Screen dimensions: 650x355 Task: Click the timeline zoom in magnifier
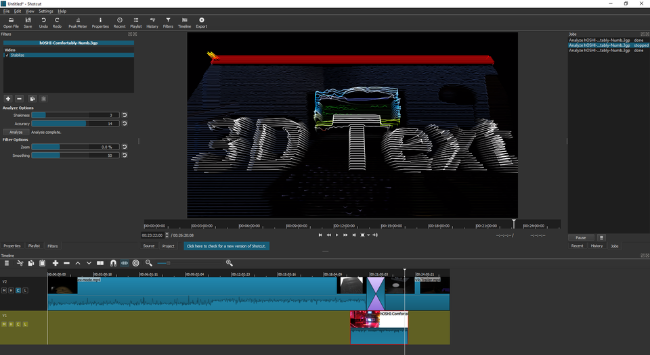(x=230, y=263)
